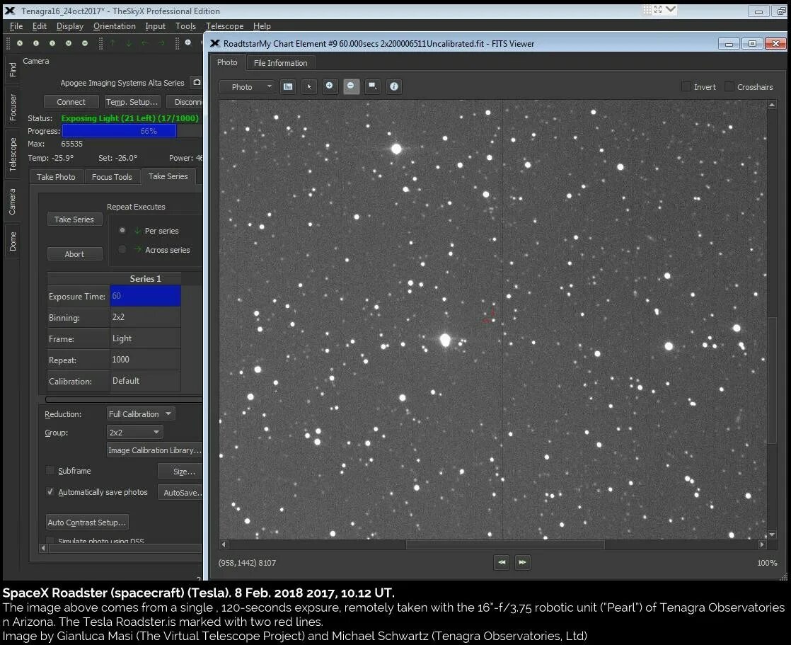Open the Orientation menu
Viewport: 791px width, 645px height.
pyautogui.click(x=115, y=26)
